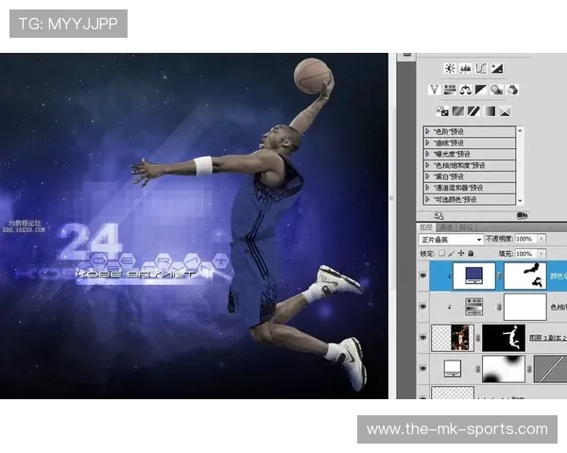The height and width of the screenshot is (453, 567).
Task: Select the layer name 图层 3 副本 2
Action: pyautogui.click(x=548, y=338)
